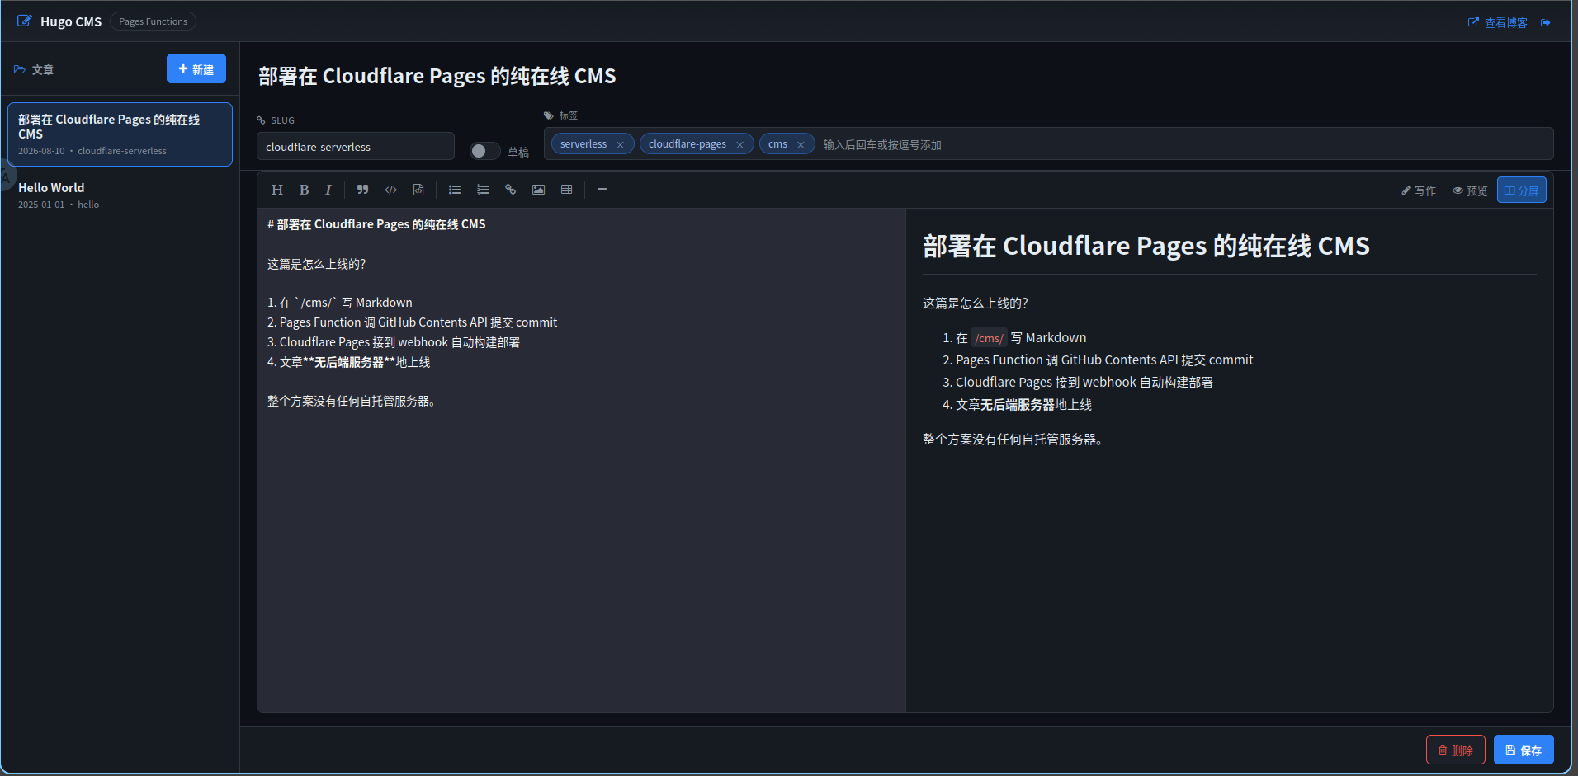Insert a table
1578x776 pixels.
pos(566,190)
